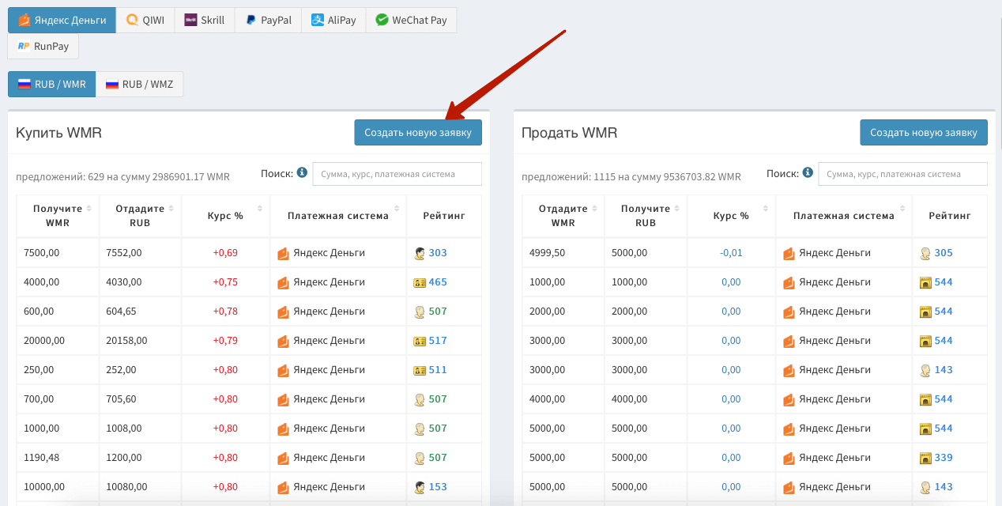Click Яндекс Деньги icon in the 7500,00 row

click(x=284, y=254)
